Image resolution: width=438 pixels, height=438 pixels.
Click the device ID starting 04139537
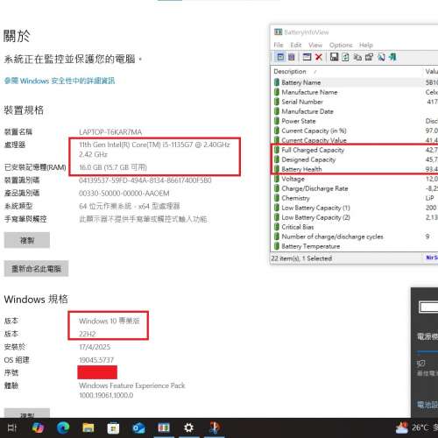point(145,180)
